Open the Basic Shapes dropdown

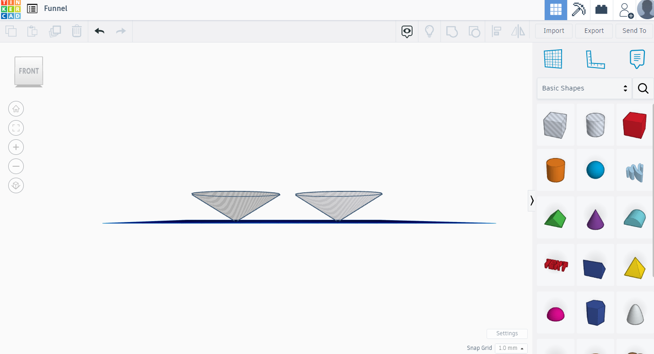[x=584, y=88]
